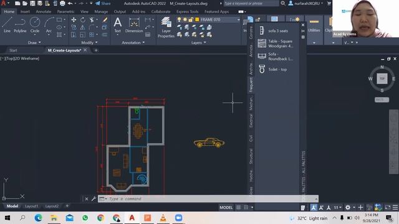Select the Polyline tool
This screenshot has width=399, height=224.
tap(20, 25)
